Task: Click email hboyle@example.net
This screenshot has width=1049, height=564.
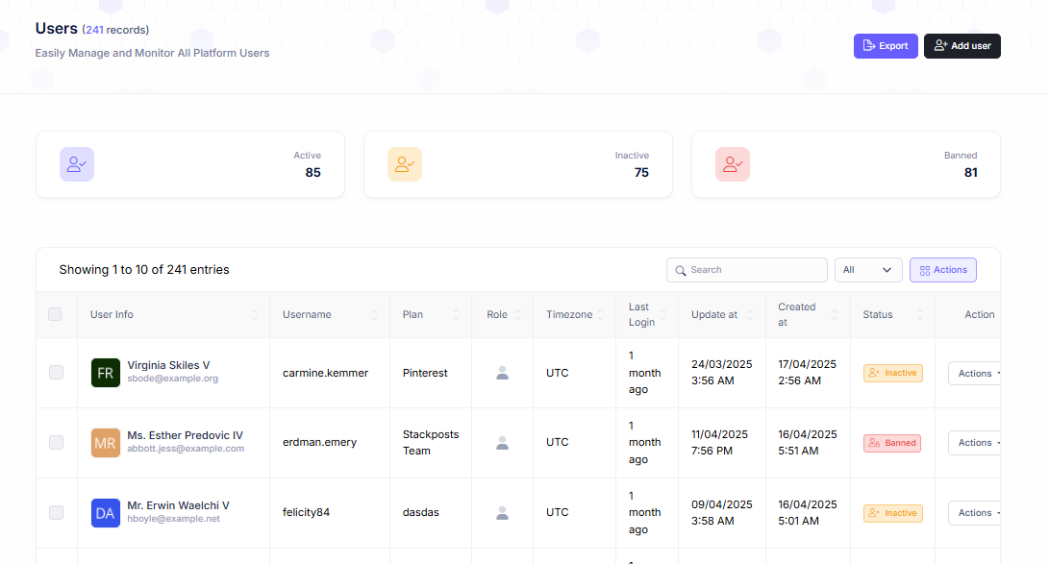Action: pyautogui.click(x=173, y=519)
